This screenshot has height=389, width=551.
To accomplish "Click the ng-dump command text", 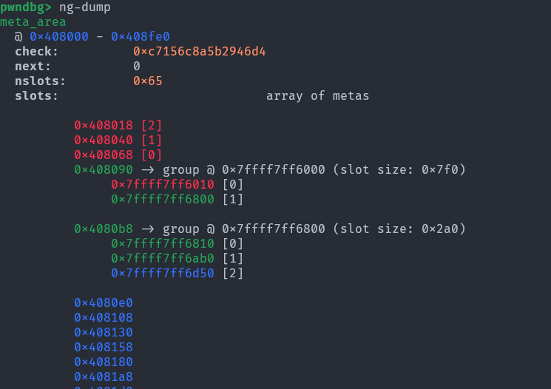I will click(x=84, y=7).
